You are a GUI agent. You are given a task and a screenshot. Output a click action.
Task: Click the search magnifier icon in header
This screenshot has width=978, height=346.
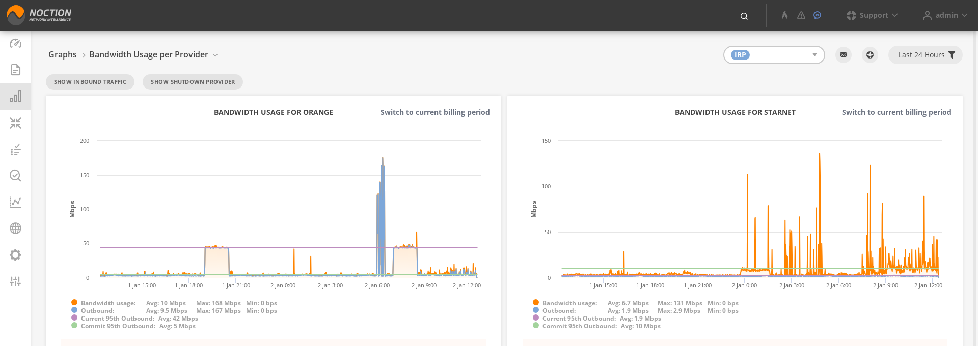(744, 16)
